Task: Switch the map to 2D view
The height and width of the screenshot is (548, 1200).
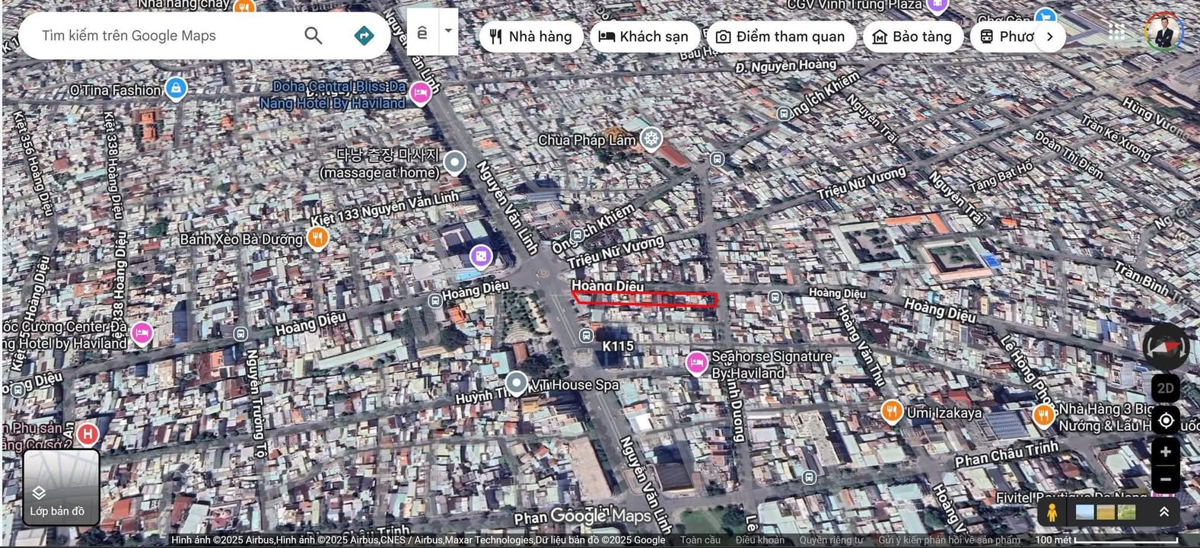Action: tap(1165, 388)
